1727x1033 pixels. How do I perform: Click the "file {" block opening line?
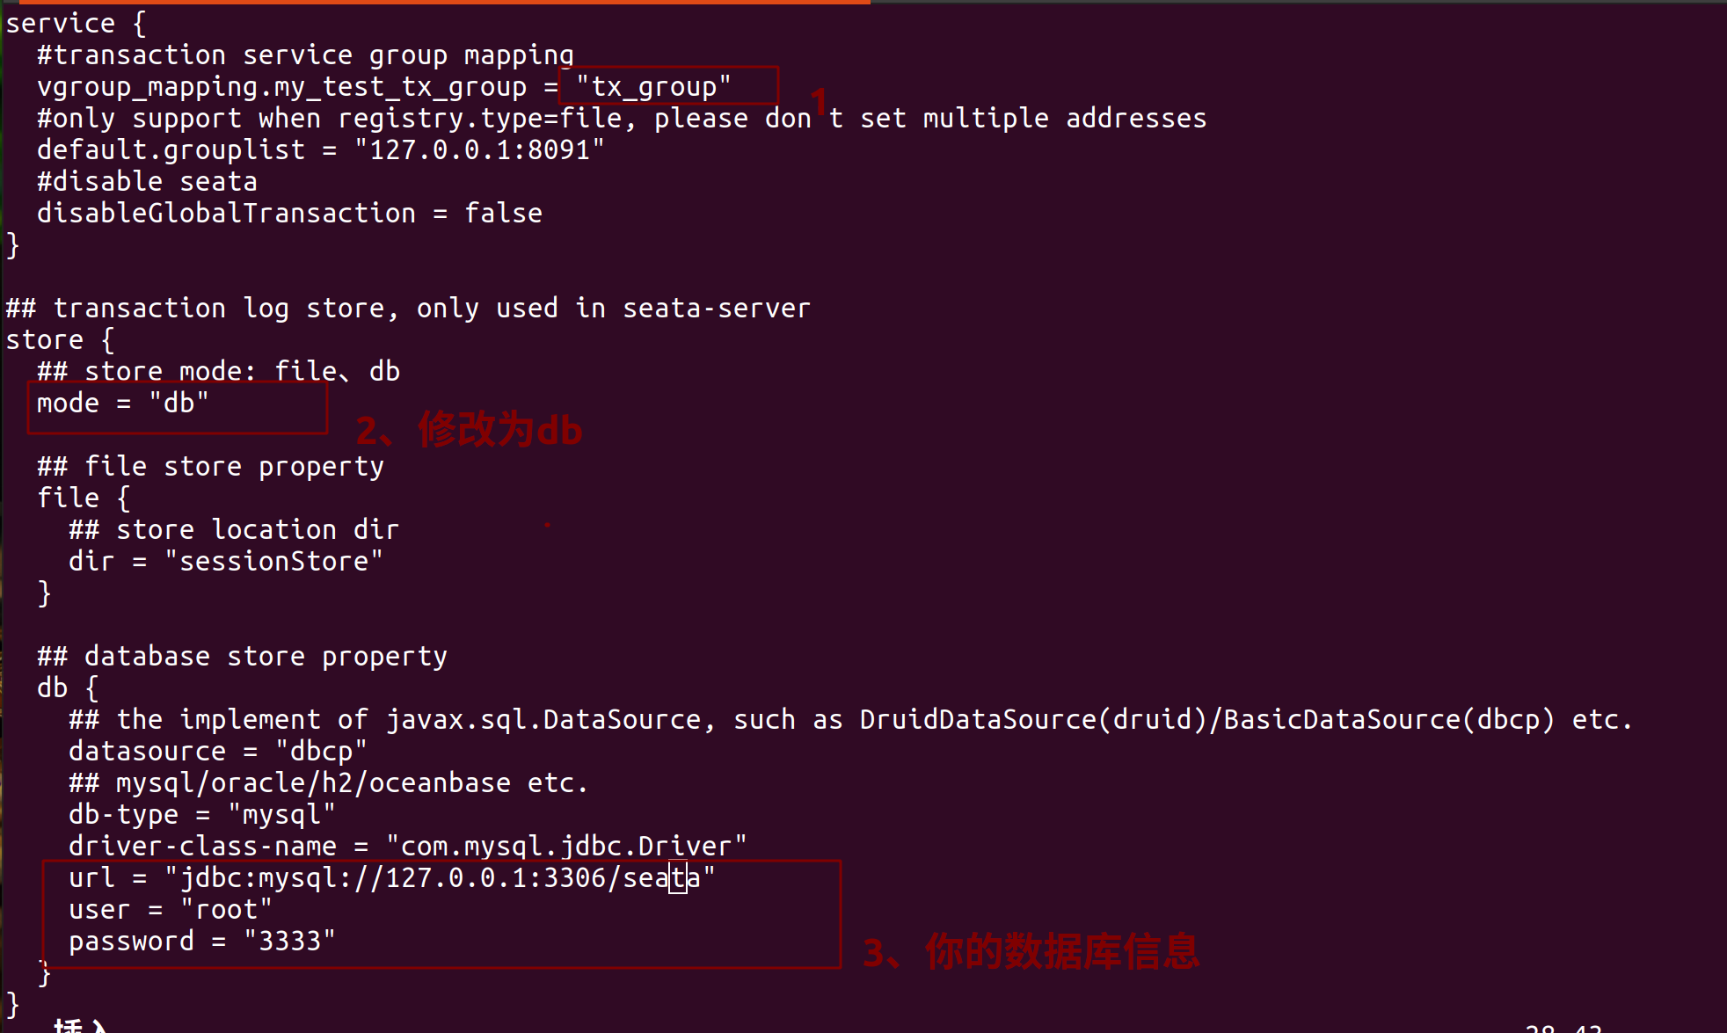point(84,498)
